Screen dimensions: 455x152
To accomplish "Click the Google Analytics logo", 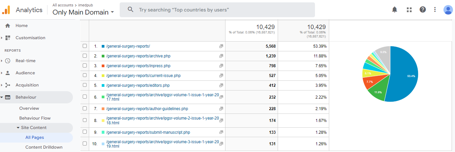I will pyautogui.click(x=6, y=10).
